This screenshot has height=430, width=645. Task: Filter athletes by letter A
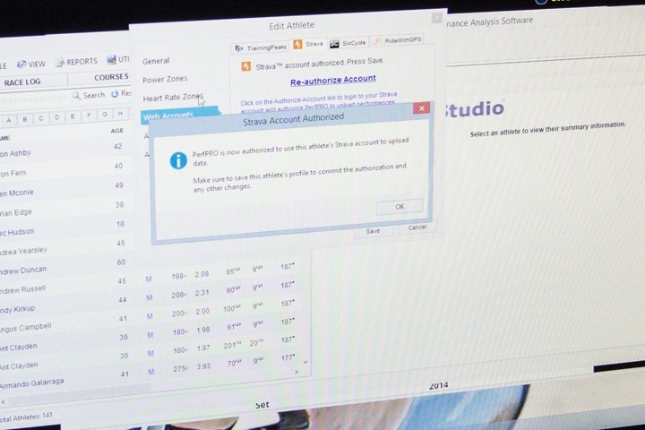click(9, 120)
